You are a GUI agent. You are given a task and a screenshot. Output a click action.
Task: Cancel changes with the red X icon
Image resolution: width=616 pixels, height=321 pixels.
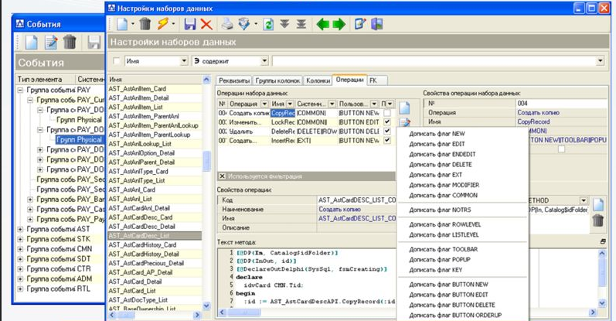coord(206,25)
